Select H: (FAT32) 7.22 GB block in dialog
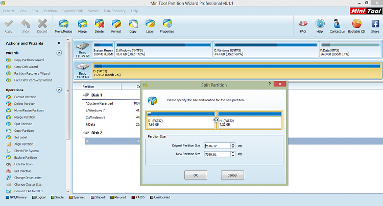Image resolution: width=383 pixels, height=206 pixels. (x=249, y=120)
